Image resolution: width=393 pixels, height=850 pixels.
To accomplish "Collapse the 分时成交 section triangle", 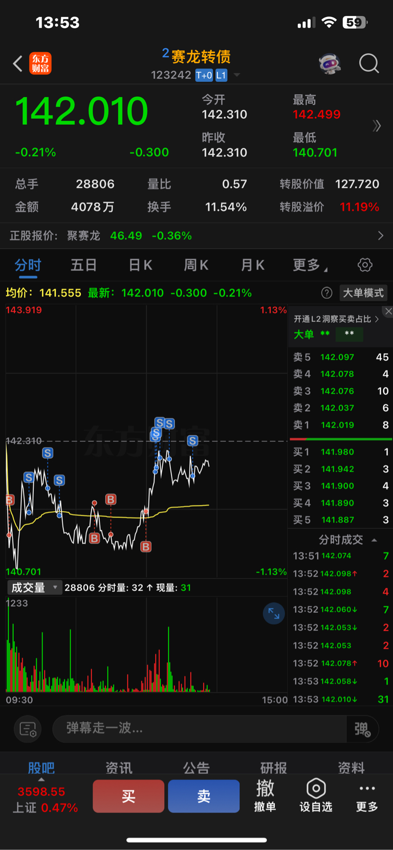I will (374, 540).
